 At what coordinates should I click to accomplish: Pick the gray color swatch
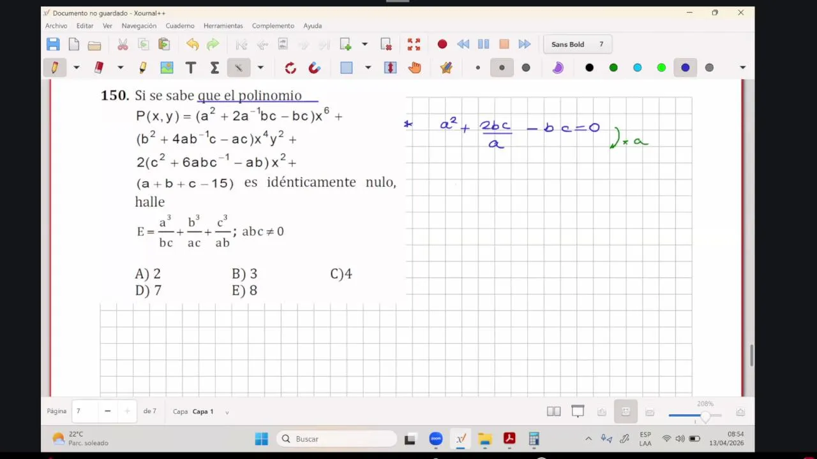tap(709, 68)
